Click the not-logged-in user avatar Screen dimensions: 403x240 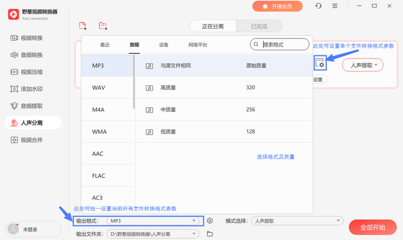coord(13,229)
